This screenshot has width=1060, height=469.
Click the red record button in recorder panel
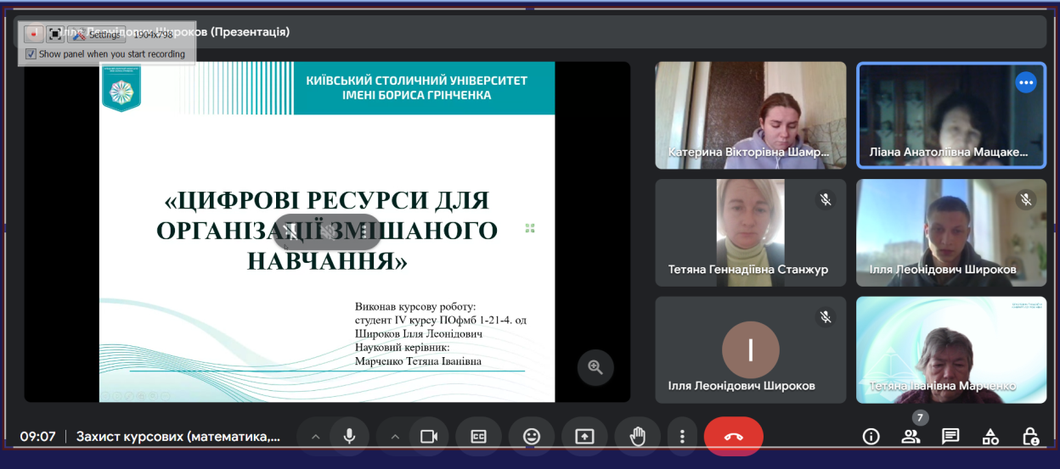(x=34, y=34)
